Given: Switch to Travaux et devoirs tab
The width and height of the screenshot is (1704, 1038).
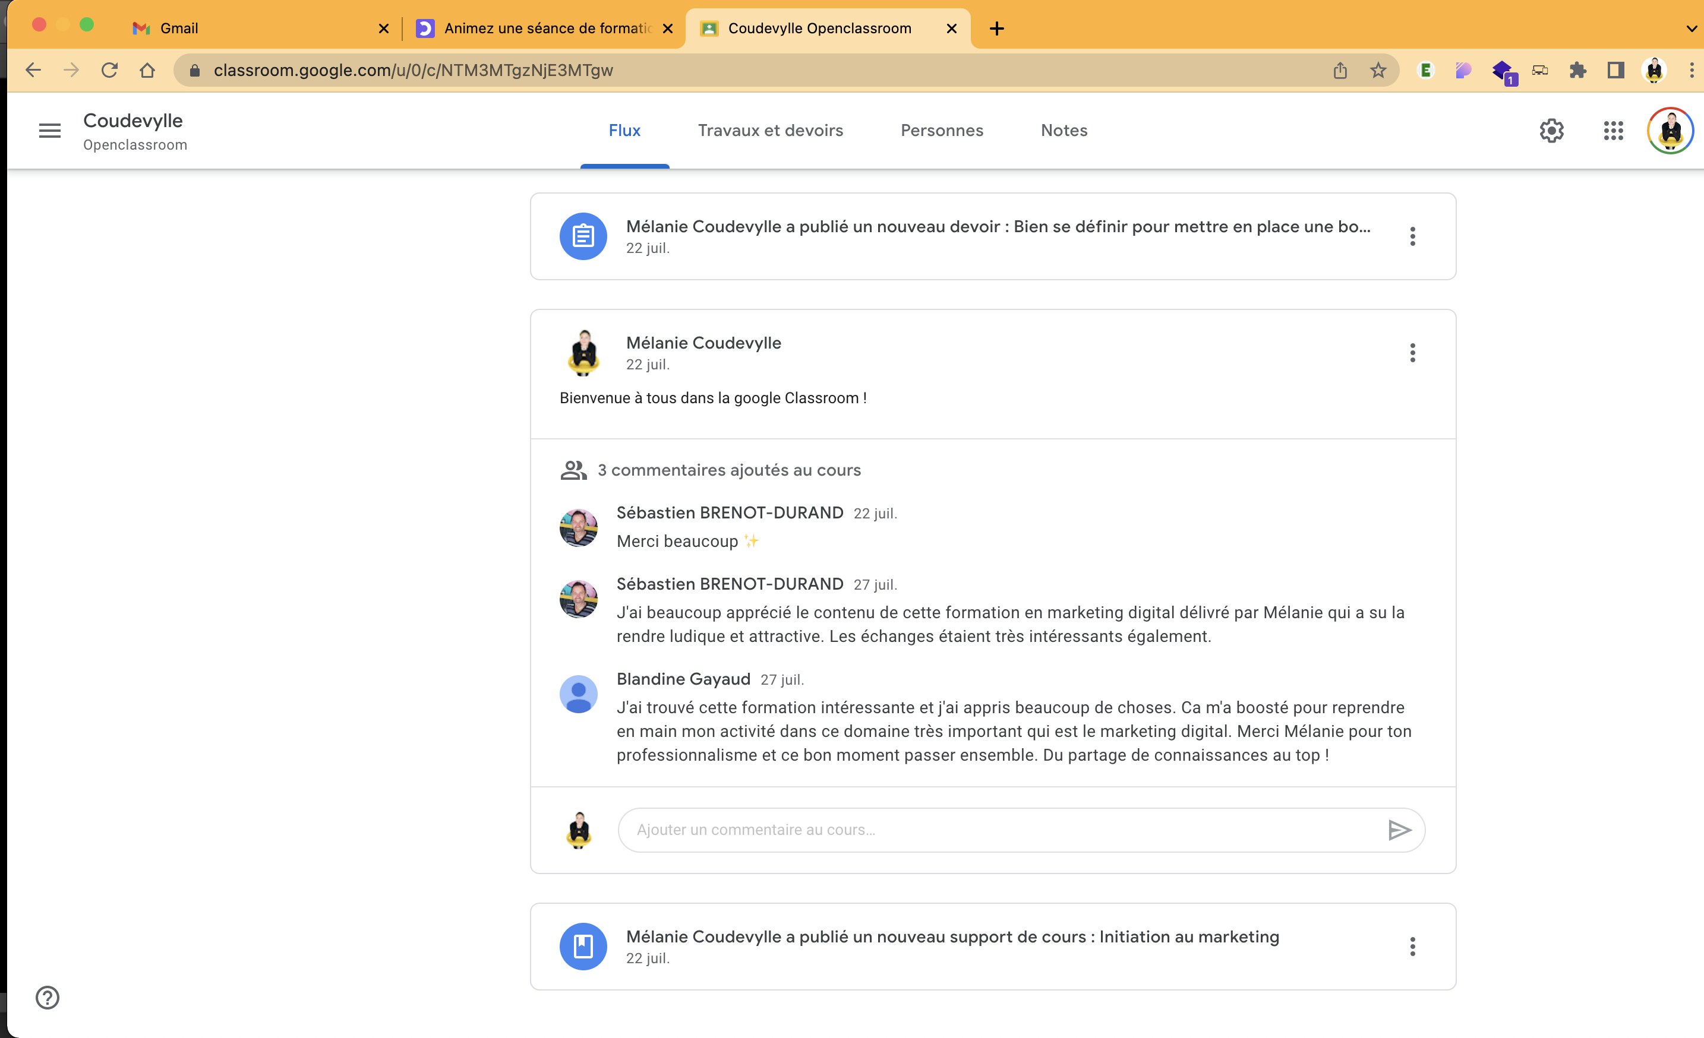Looking at the screenshot, I should pos(771,130).
